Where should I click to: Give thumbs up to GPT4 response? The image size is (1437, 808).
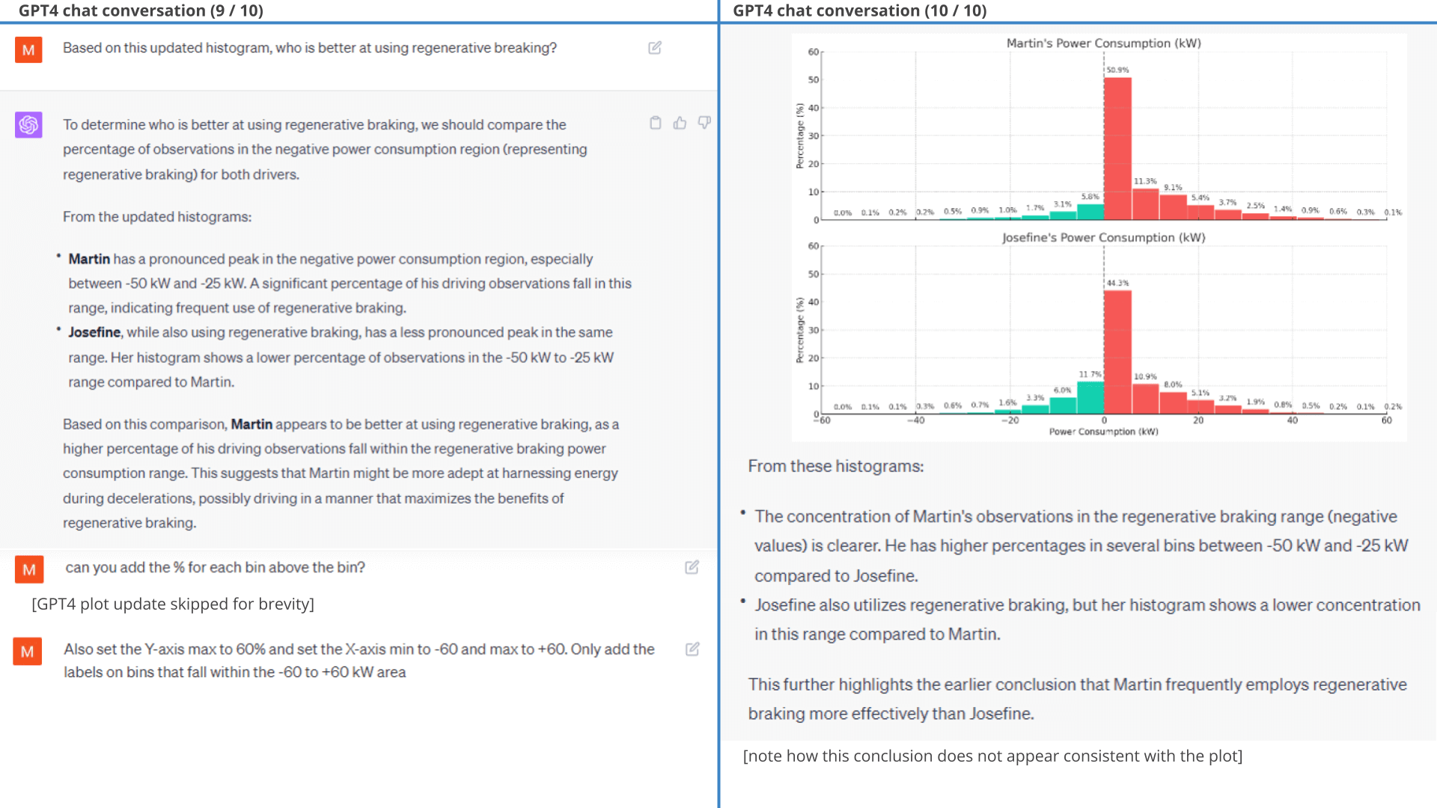tap(680, 123)
